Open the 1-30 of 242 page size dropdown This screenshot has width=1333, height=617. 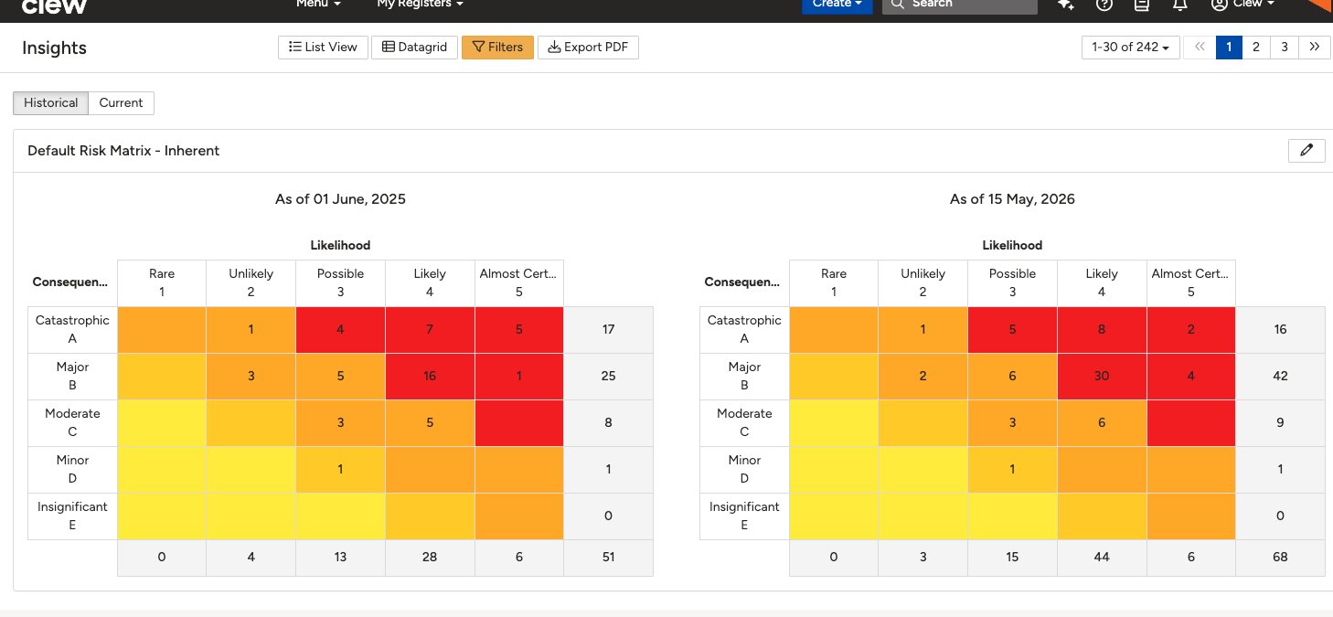click(x=1130, y=48)
